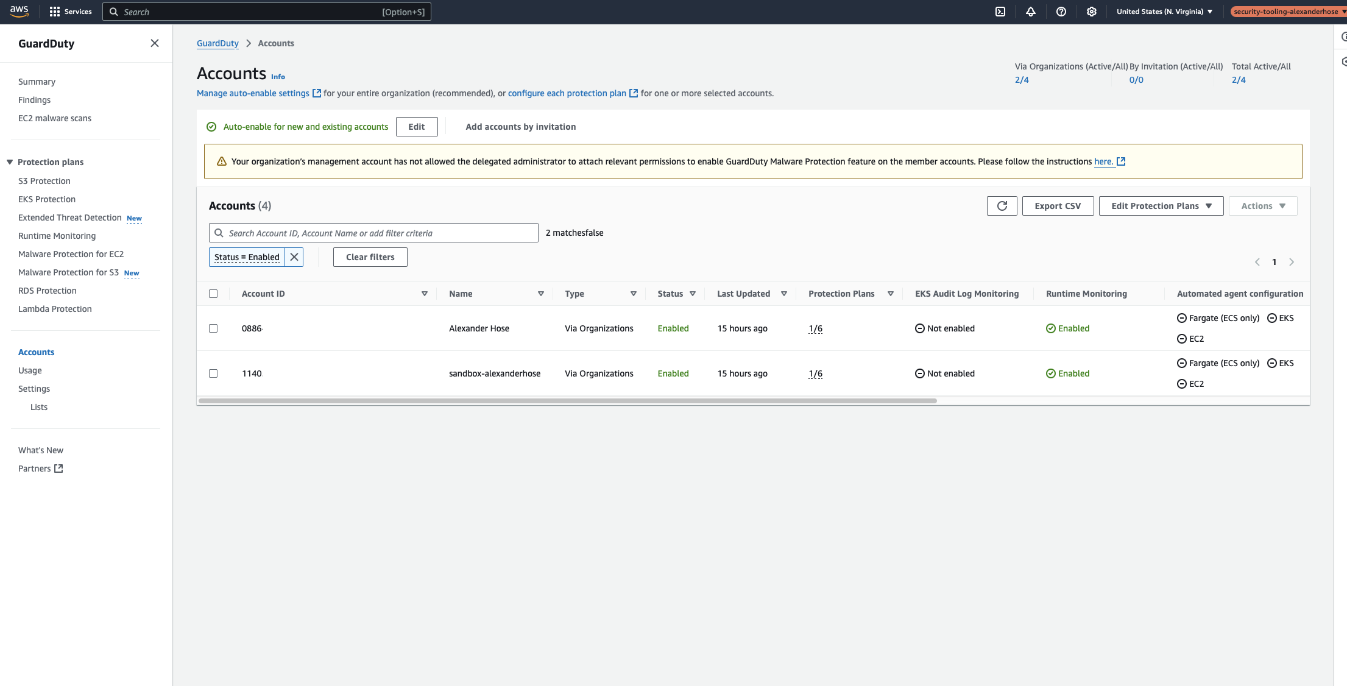Open the notifications bell icon
The image size is (1347, 686).
coord(1031,12)
